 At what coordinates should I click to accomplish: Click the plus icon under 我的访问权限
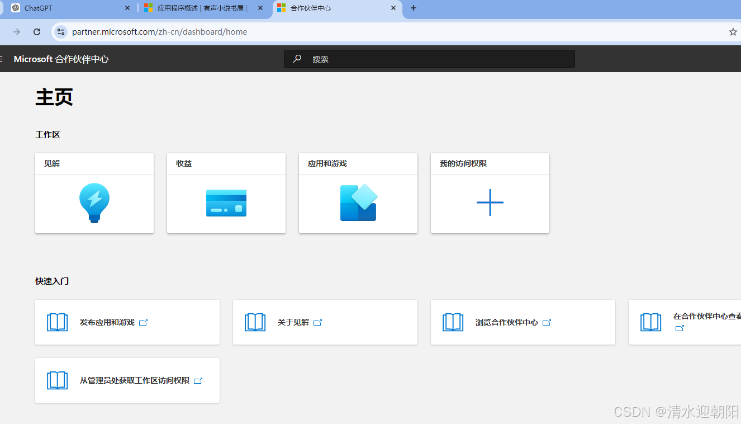click(x=490, y=202)
